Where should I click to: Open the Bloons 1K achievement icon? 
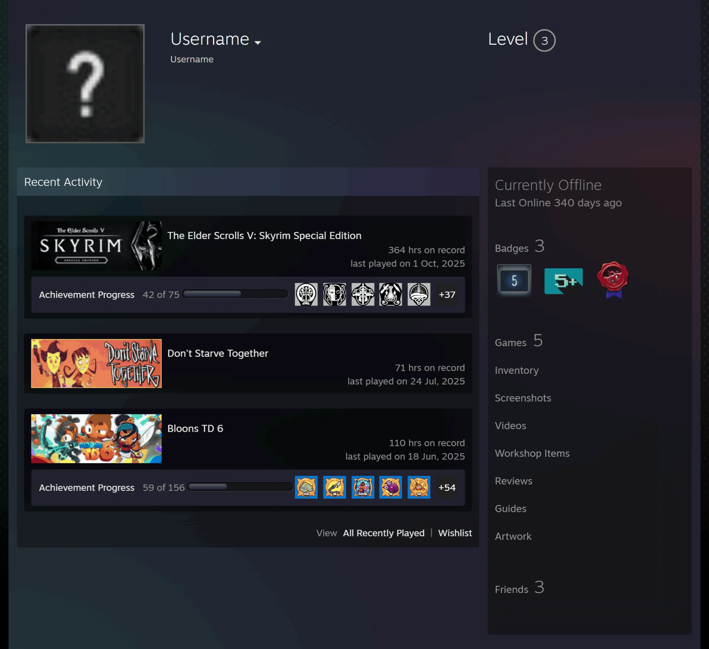click(391, 487)
